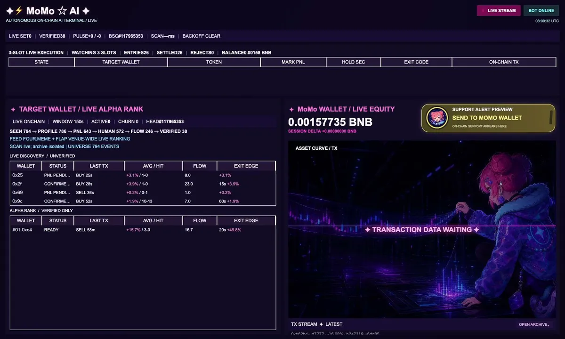Click the SESSION DELTA +0.00000000 BNB text

point(322,131)
